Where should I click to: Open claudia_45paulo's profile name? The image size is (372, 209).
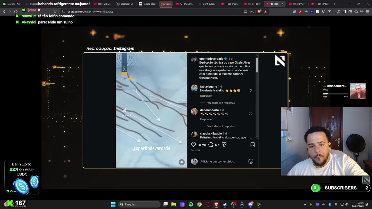click(211, 134)
